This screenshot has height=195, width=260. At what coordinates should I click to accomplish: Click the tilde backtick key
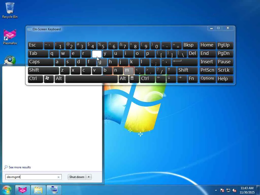click(x=49, y=46)
